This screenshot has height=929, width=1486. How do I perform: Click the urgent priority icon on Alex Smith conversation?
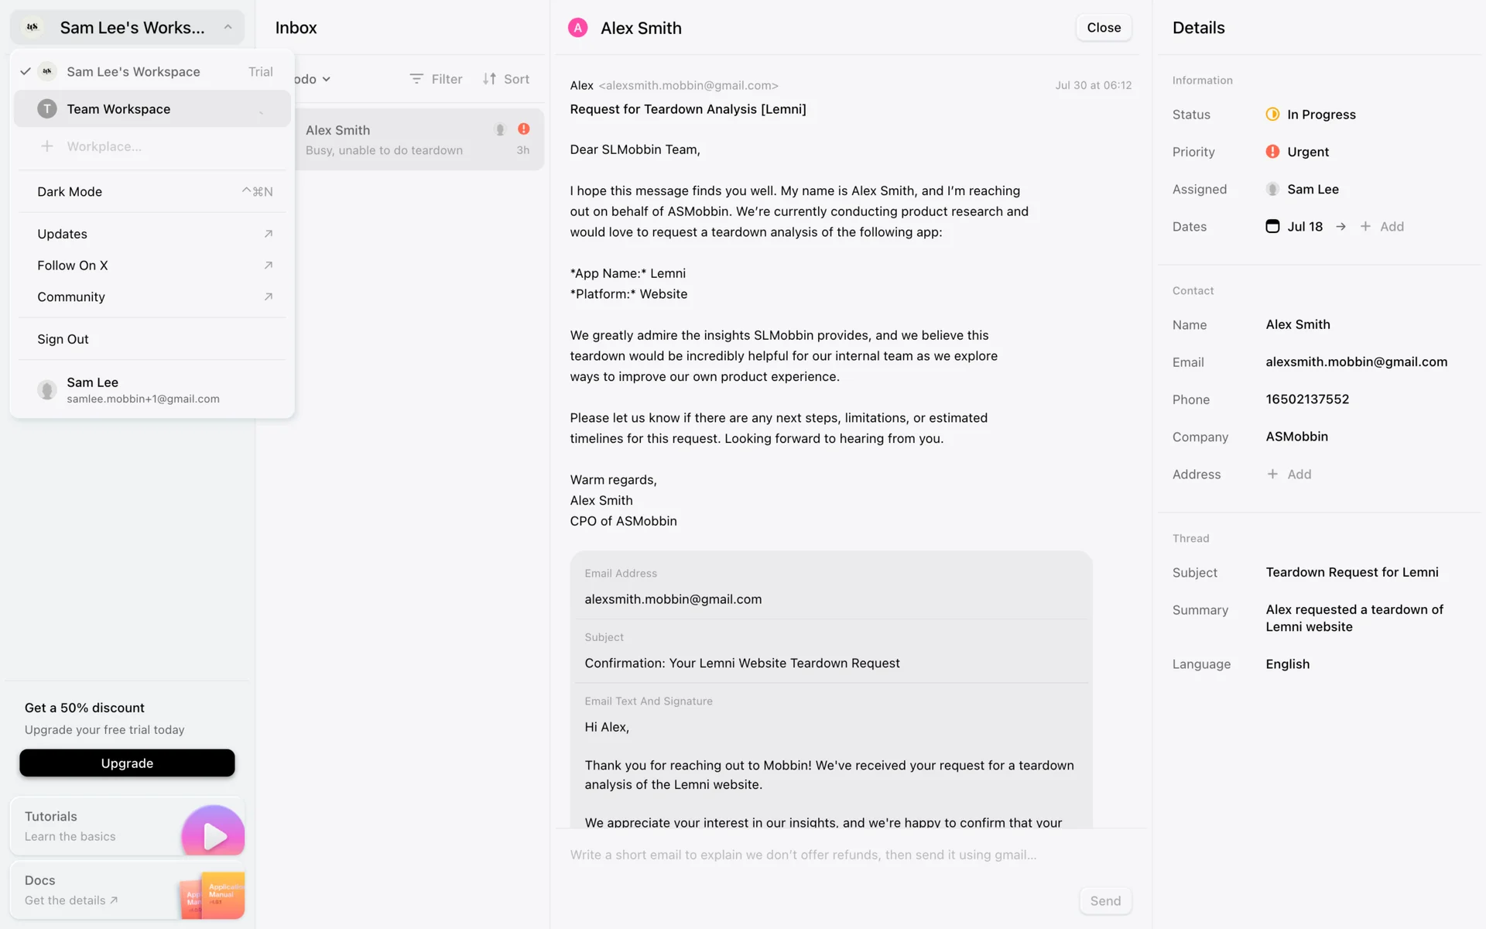pyautogui.click(x=524, y=129)
